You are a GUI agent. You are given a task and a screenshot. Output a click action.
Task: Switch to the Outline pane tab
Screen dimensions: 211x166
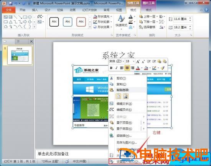pyautogui.click(x=18, y=41)
